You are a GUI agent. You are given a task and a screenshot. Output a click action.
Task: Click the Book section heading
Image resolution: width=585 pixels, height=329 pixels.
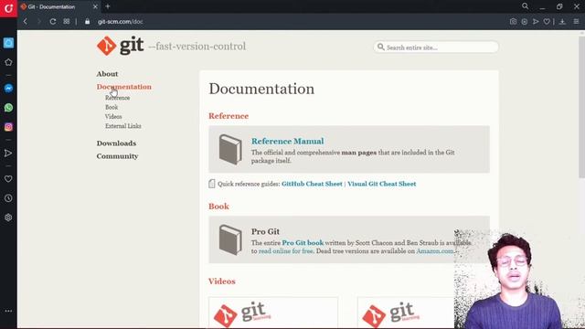coord(218,207)
